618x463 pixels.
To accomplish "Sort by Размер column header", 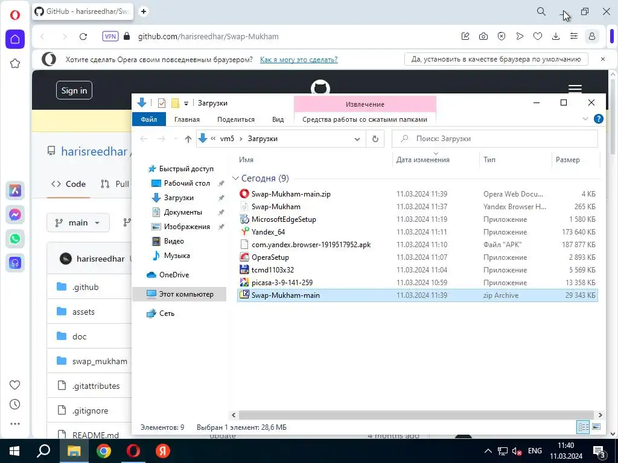I will tap(567, 160).
